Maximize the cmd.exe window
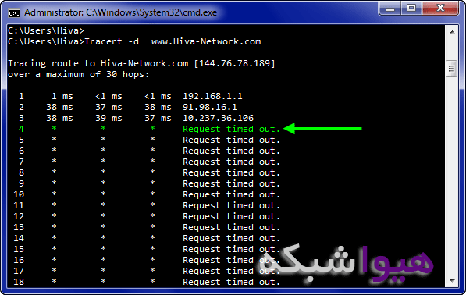The height and width of the screenshot is (295, 466). tap(411, 9)
